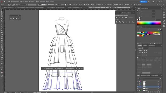Click Создать (Beta) on contextual taskbar
Image resolution: width=166 pixels, height=93 pixels.
tap(49, 68)
